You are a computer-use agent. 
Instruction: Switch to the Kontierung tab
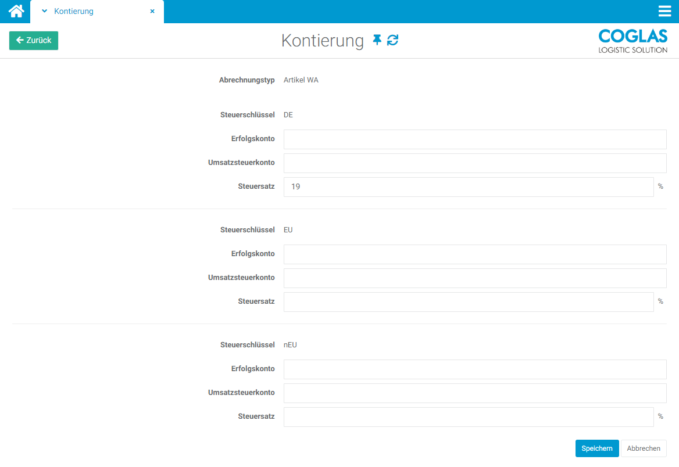coord(74,11)
